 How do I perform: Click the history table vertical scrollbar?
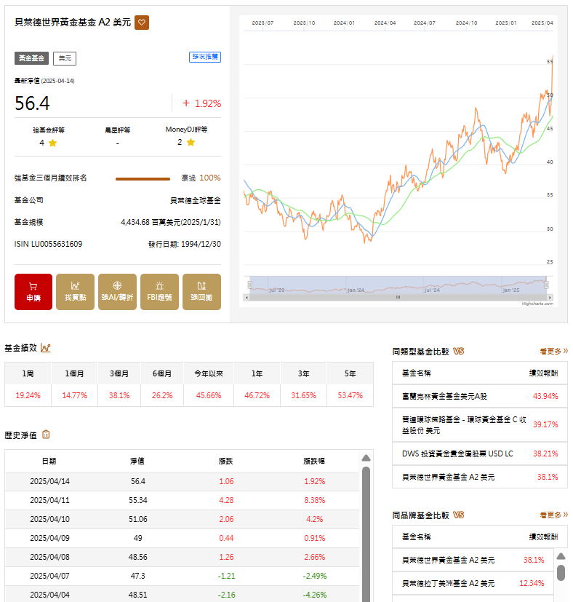point(366,534)
